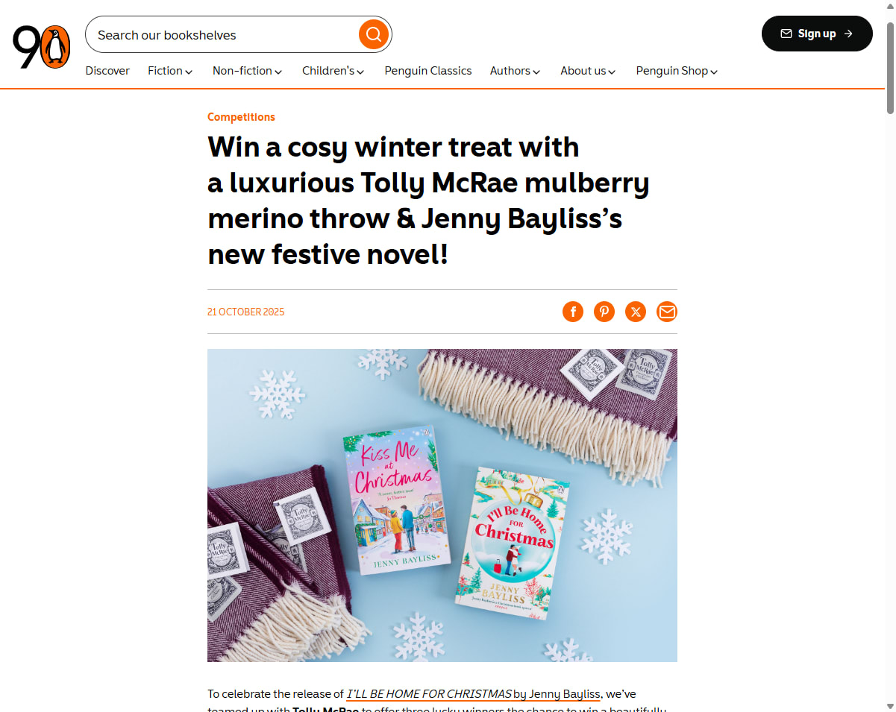Open the Competitions category link
896x712 pixels.
[241, 117]
